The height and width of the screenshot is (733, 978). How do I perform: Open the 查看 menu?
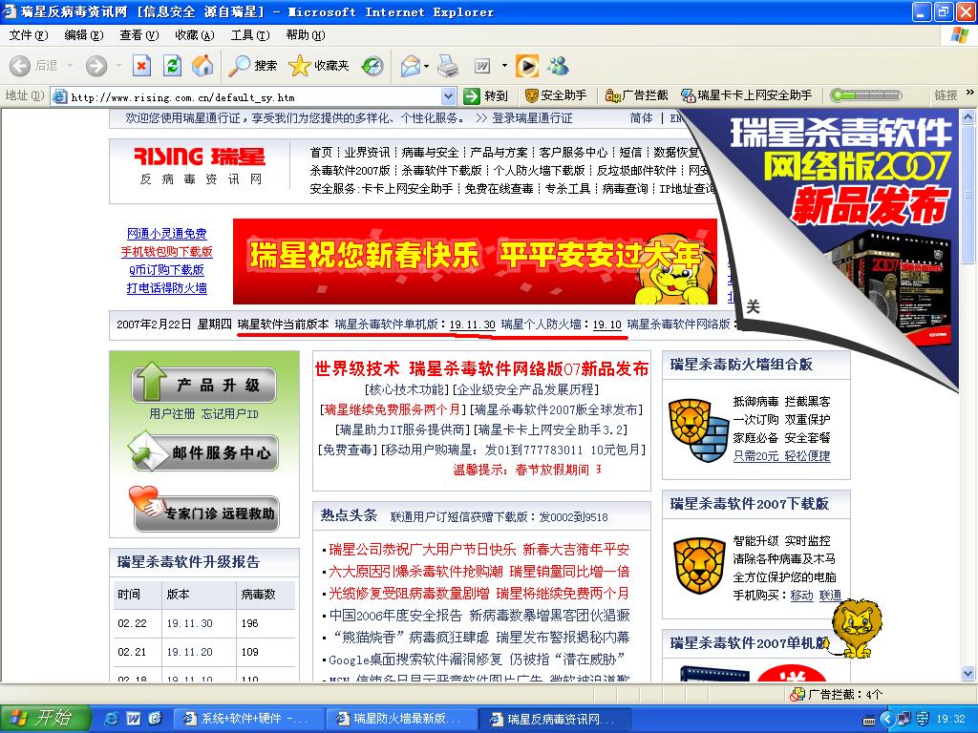point(139,35)
